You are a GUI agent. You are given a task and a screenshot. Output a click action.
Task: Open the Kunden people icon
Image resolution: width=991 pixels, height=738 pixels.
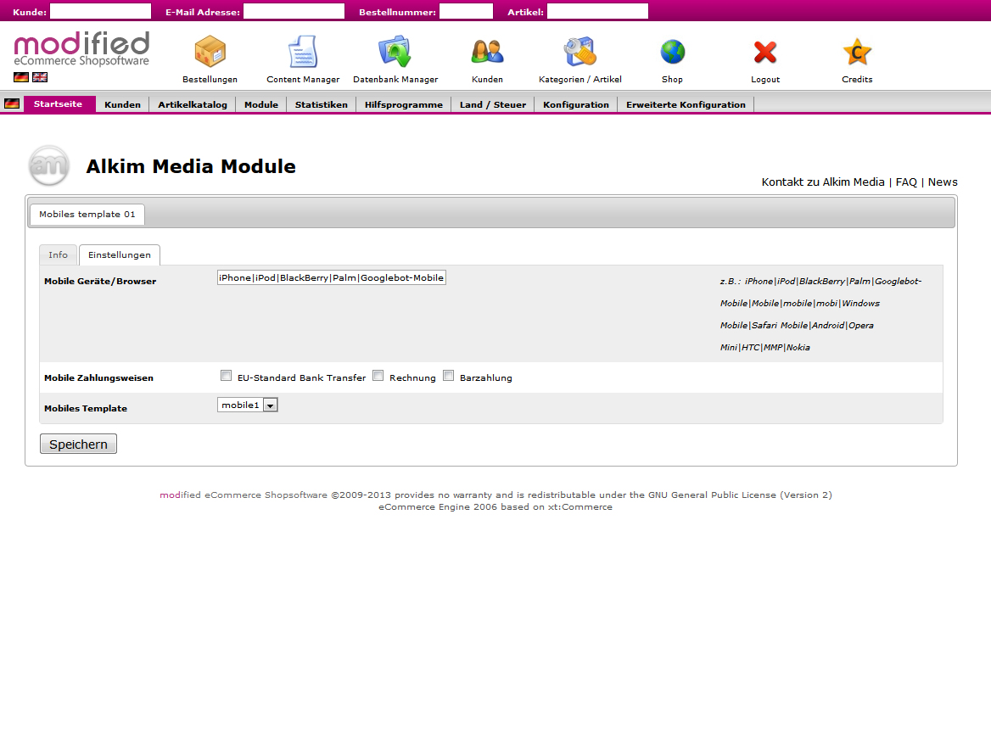487,52
